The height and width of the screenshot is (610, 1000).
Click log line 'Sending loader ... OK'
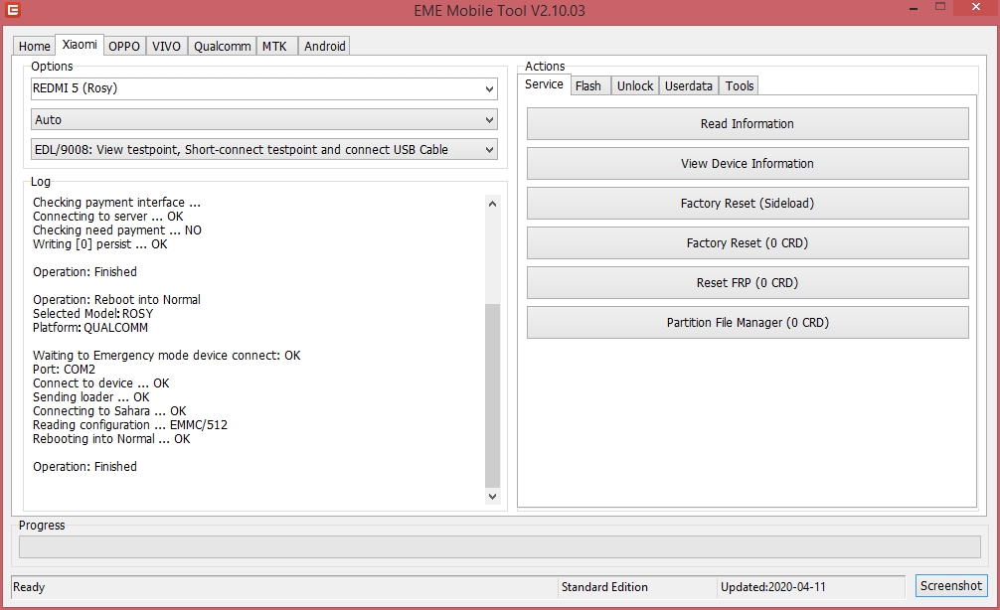[x=91, y=397]
